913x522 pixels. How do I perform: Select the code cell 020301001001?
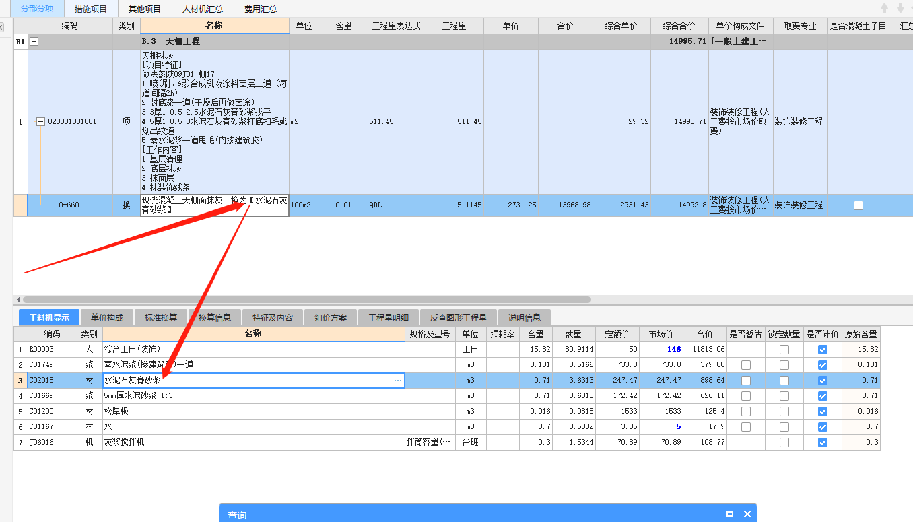click(x=72, y=122)
